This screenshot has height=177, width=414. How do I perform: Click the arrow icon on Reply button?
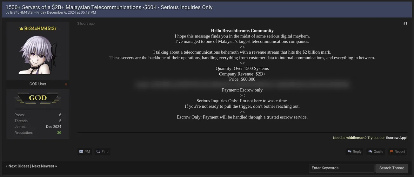pos(350,152)
